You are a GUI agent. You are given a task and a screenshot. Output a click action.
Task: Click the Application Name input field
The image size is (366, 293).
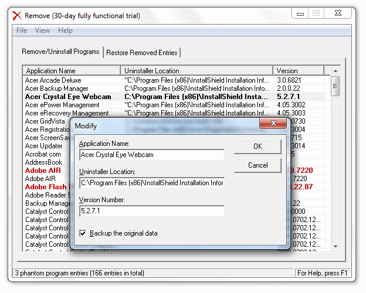[x=152, y=155]
